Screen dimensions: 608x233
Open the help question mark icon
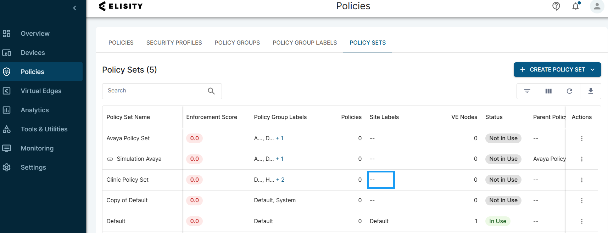(556, 6)
